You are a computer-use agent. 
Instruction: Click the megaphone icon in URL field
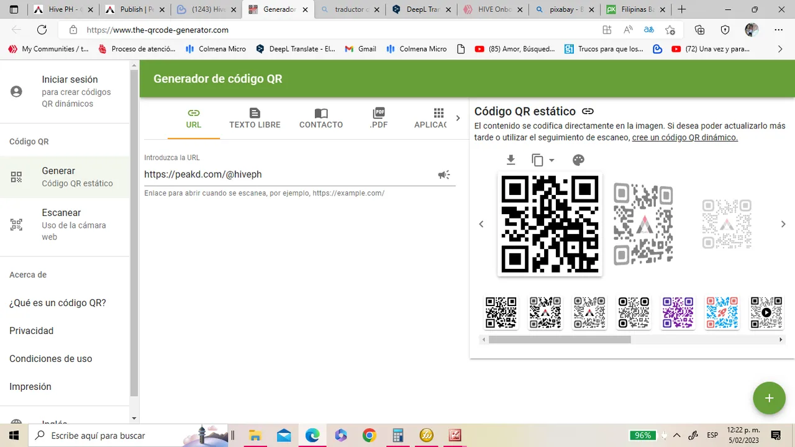click(x=444, y=175)
